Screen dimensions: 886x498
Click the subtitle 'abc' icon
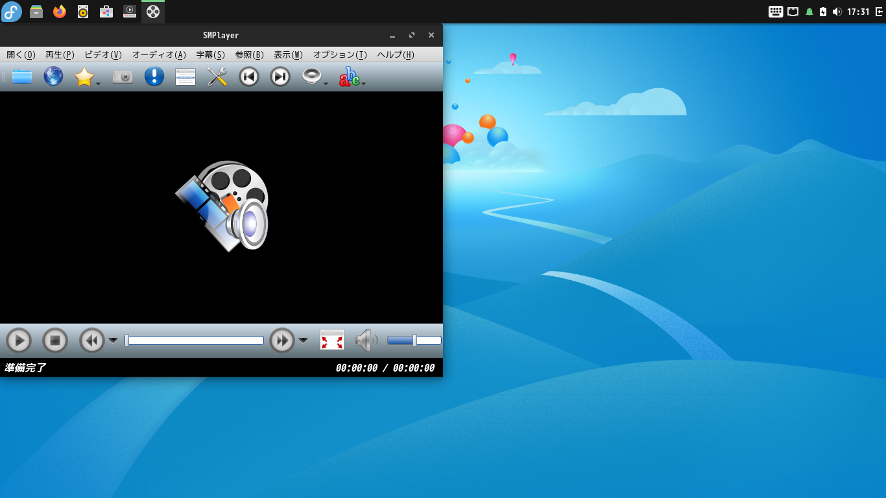[x=349, y=77]
